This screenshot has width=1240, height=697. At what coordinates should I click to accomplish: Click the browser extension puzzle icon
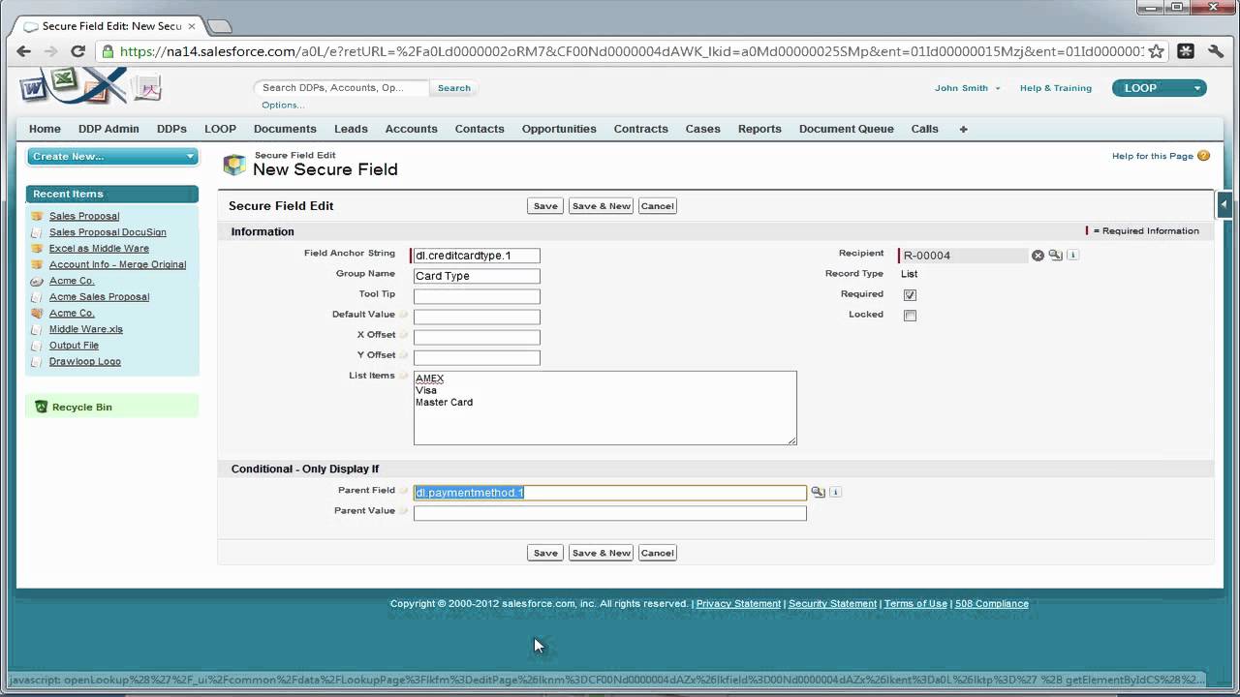tap(1187, 51)
